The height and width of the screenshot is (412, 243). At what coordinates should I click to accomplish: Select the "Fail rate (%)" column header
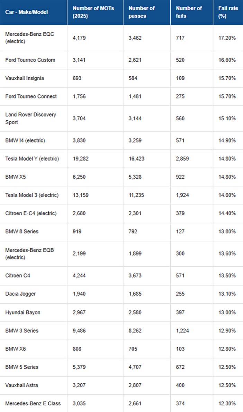click(228, 12)
